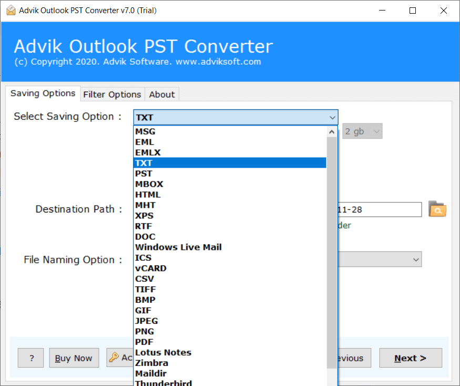460x386 pixels.
Task: Click the partially hidden Previous button
Action: click(354, 358)
